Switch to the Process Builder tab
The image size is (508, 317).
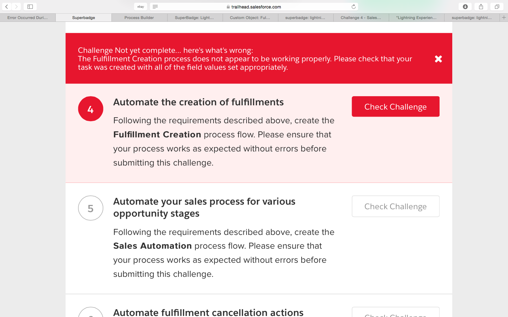[x=139, y=18]
